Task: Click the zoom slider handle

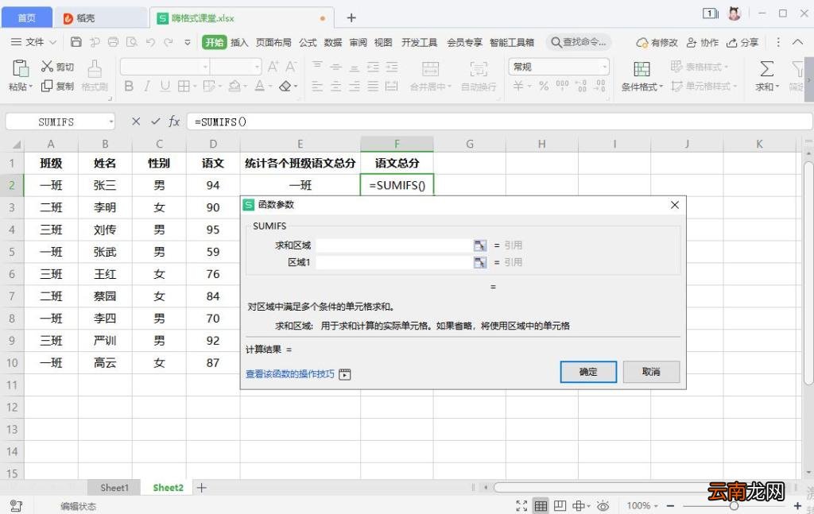Action: (734, 506)
